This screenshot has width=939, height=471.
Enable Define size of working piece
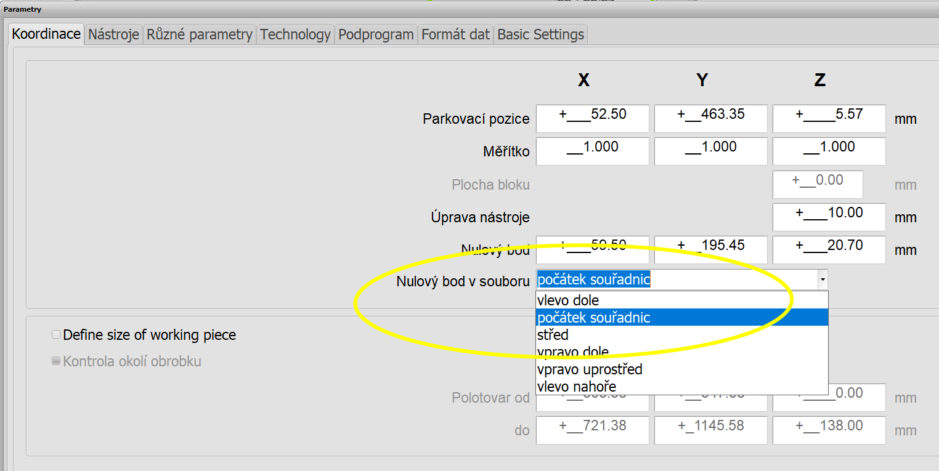(x=57, y=335)
